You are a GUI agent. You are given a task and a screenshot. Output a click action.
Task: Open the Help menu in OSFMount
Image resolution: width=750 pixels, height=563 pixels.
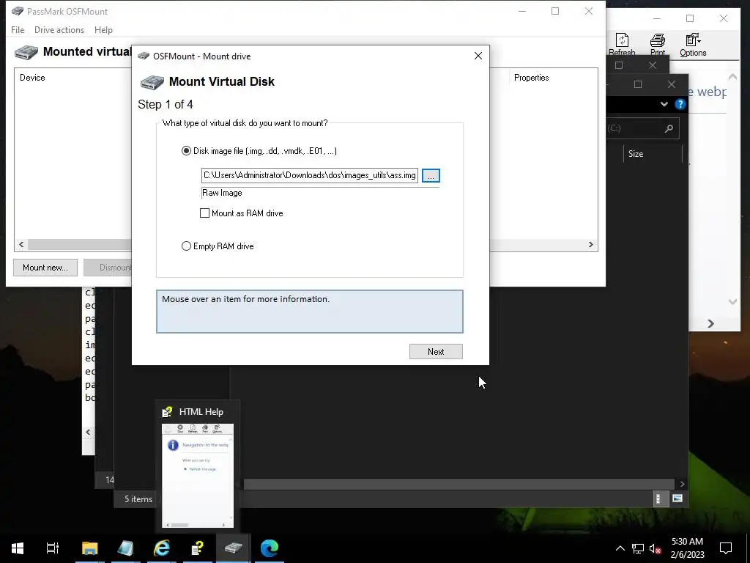(x=103, y=29)
